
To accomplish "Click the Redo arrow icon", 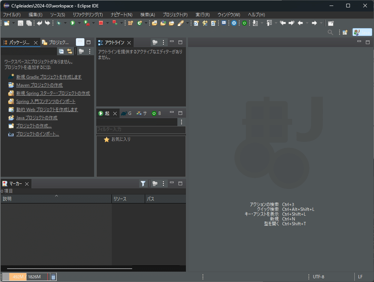I will [47, 23].
